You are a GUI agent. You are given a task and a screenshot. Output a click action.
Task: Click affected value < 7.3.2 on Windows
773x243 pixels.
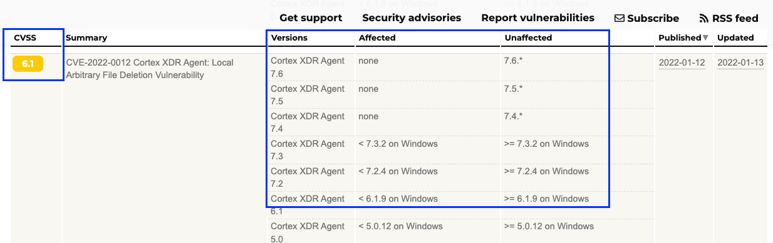(398, 144)
